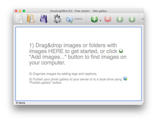157x123 pixels.
Task: Open gallery settings via gear icon
Action: coord(57,19)
